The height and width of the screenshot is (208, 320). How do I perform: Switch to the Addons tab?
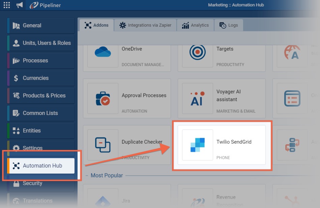coord(96,25)
